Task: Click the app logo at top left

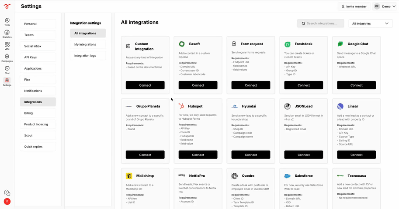Action: pos(7,7)
